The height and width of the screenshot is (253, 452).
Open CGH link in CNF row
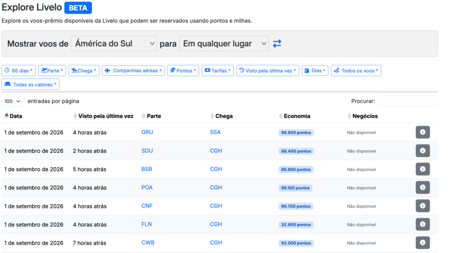216,206
